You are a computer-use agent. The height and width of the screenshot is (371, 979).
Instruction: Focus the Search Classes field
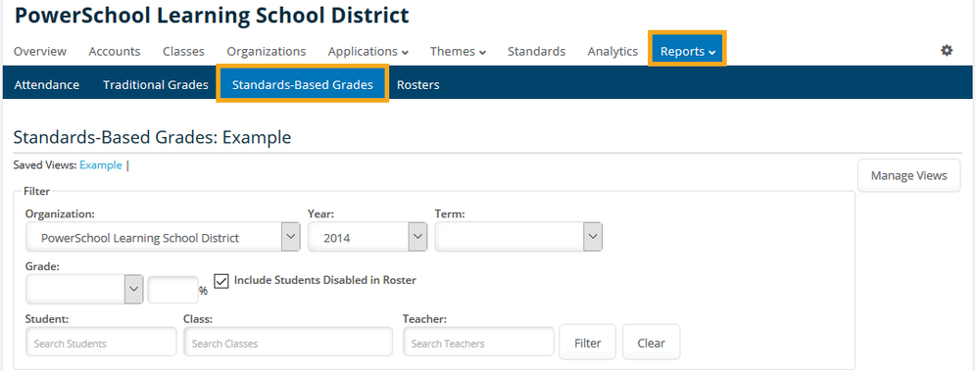pos(288,343)
